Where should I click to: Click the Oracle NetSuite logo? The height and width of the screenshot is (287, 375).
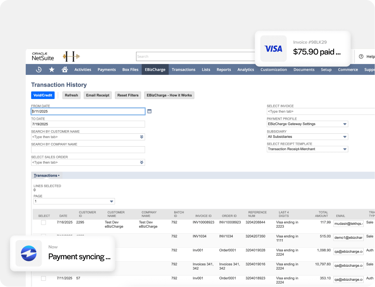click(x=43, y=57)
